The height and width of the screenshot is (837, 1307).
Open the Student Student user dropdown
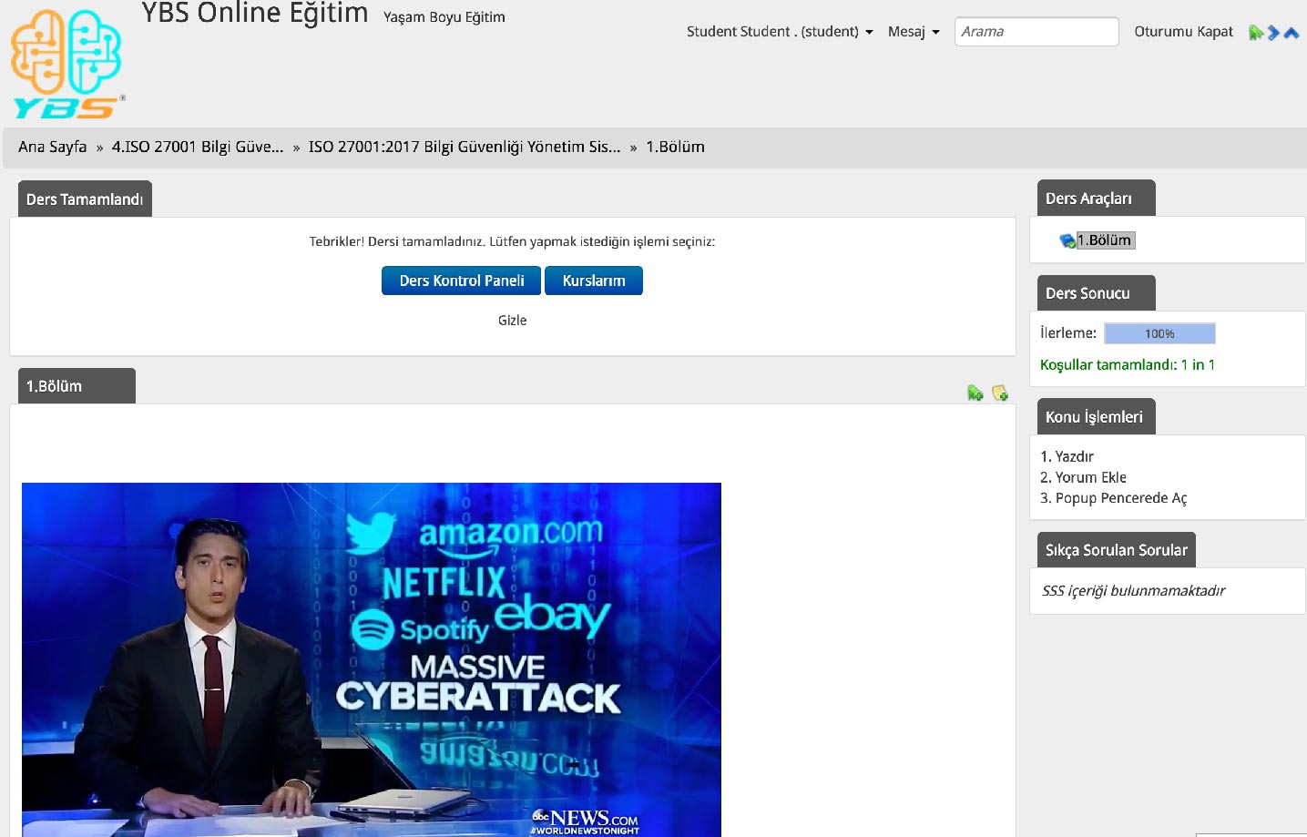coord(780,31)
